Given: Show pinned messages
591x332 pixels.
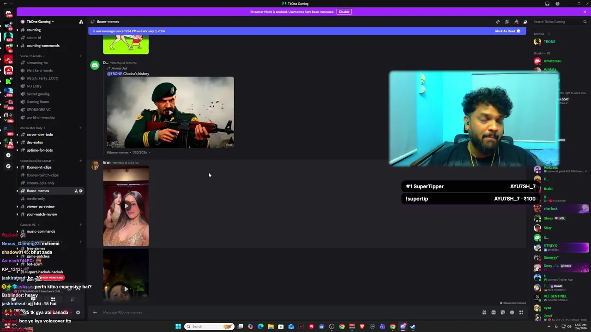Looking at the screenshot, I should click(x=516, y=22).
